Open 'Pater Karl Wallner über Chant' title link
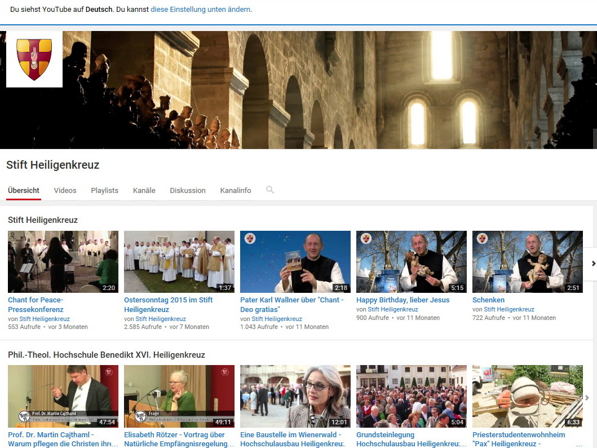597x448 pixels. [x=292, y=305]
